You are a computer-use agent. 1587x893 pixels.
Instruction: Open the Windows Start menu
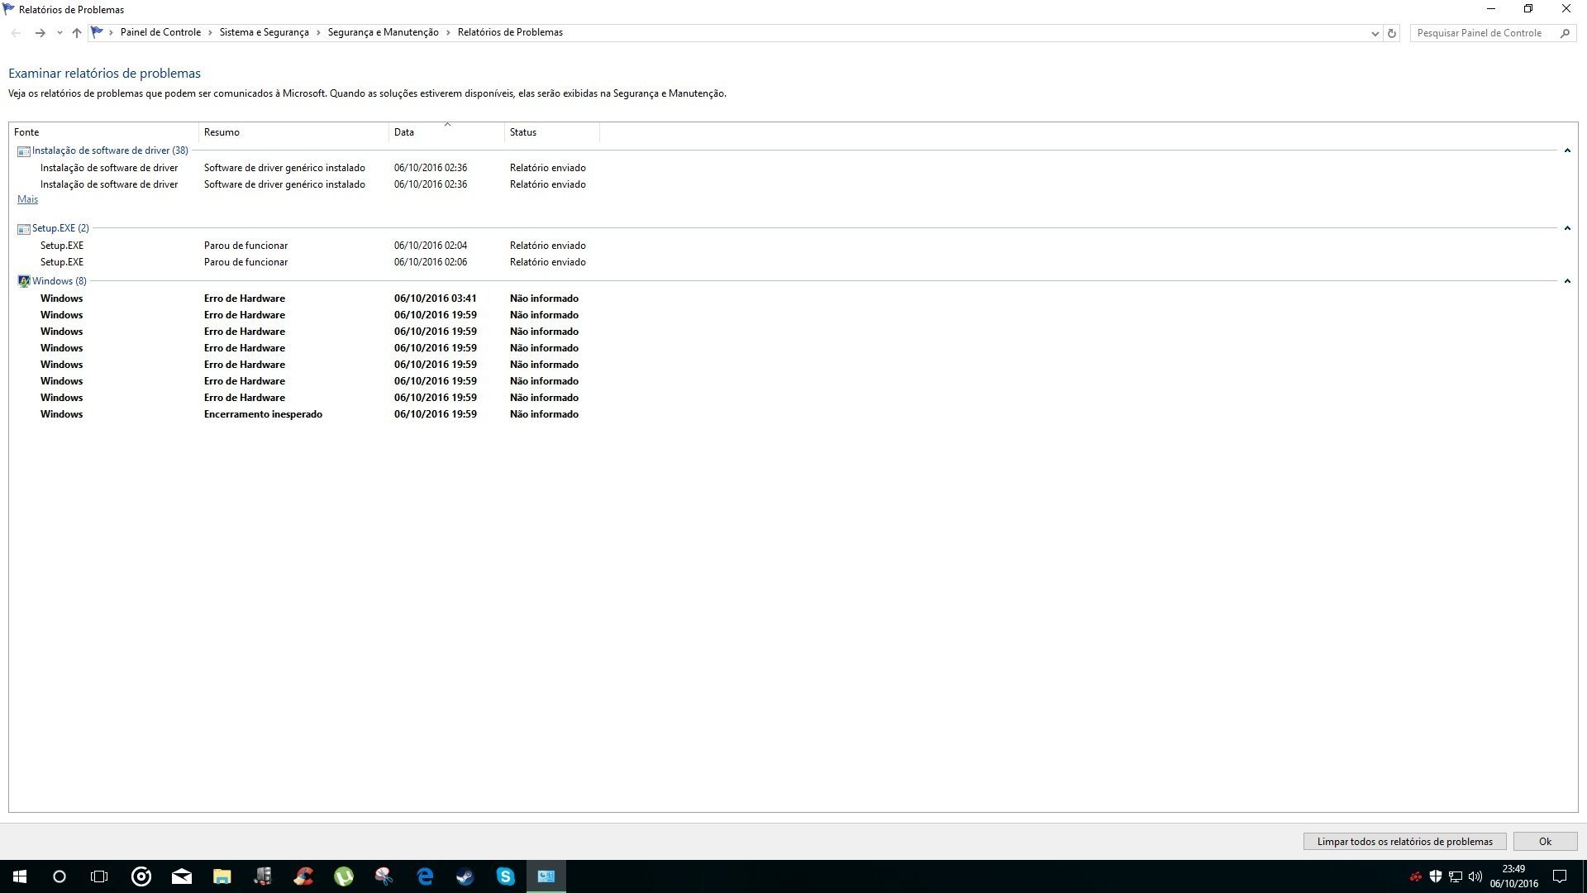coord(20,876)
